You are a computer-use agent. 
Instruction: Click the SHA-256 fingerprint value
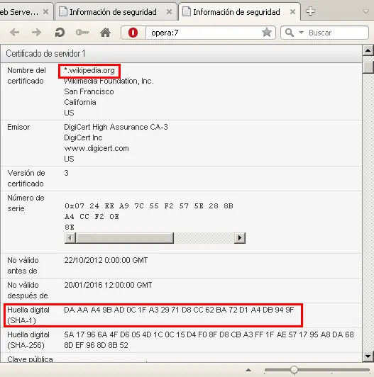coord(209,339)
